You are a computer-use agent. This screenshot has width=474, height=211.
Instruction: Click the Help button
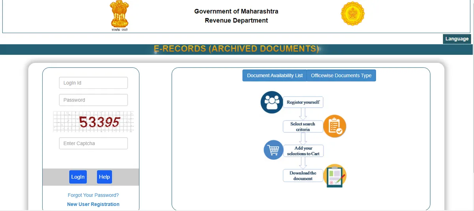pyautogui.click(x=104, y=177)
